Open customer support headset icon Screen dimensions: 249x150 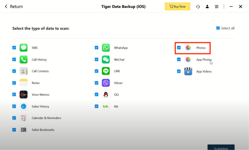point(198,7)
